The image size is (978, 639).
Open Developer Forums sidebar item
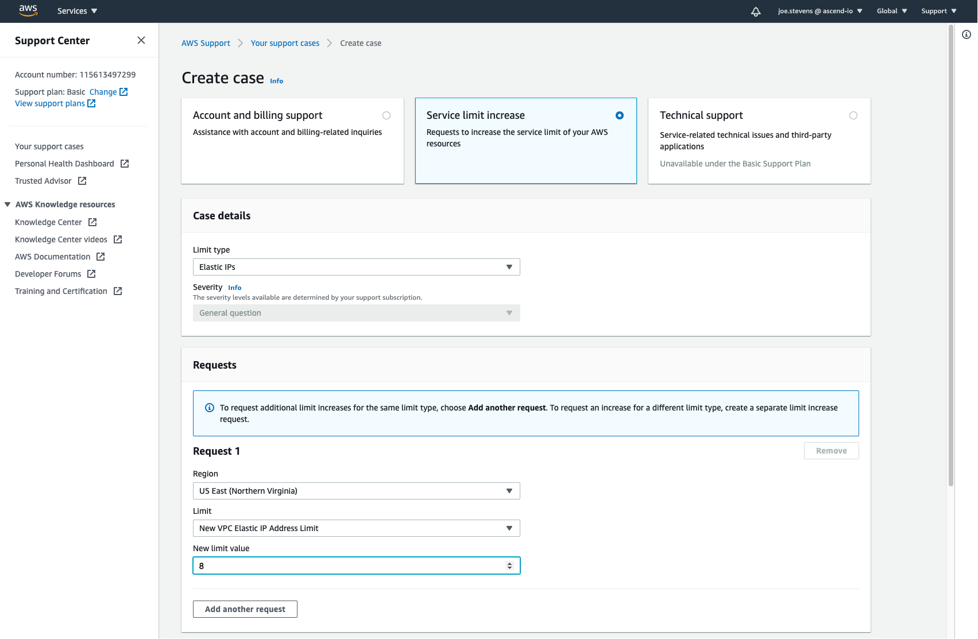click(x=48, y=274)
